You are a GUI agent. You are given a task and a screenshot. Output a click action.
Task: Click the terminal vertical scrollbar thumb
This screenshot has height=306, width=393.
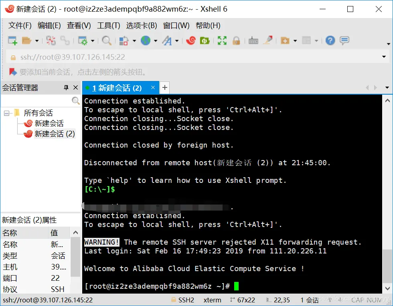pos(387,265)
